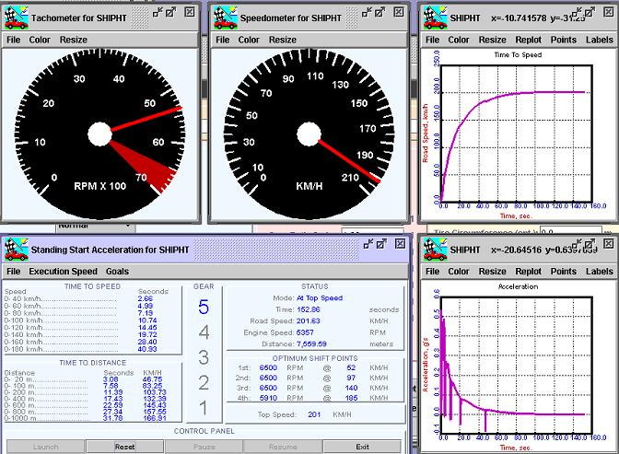Open File menu in Tachometer window
Screen dimensions: 619x454
pyautogui.click(x=14, y=40)
